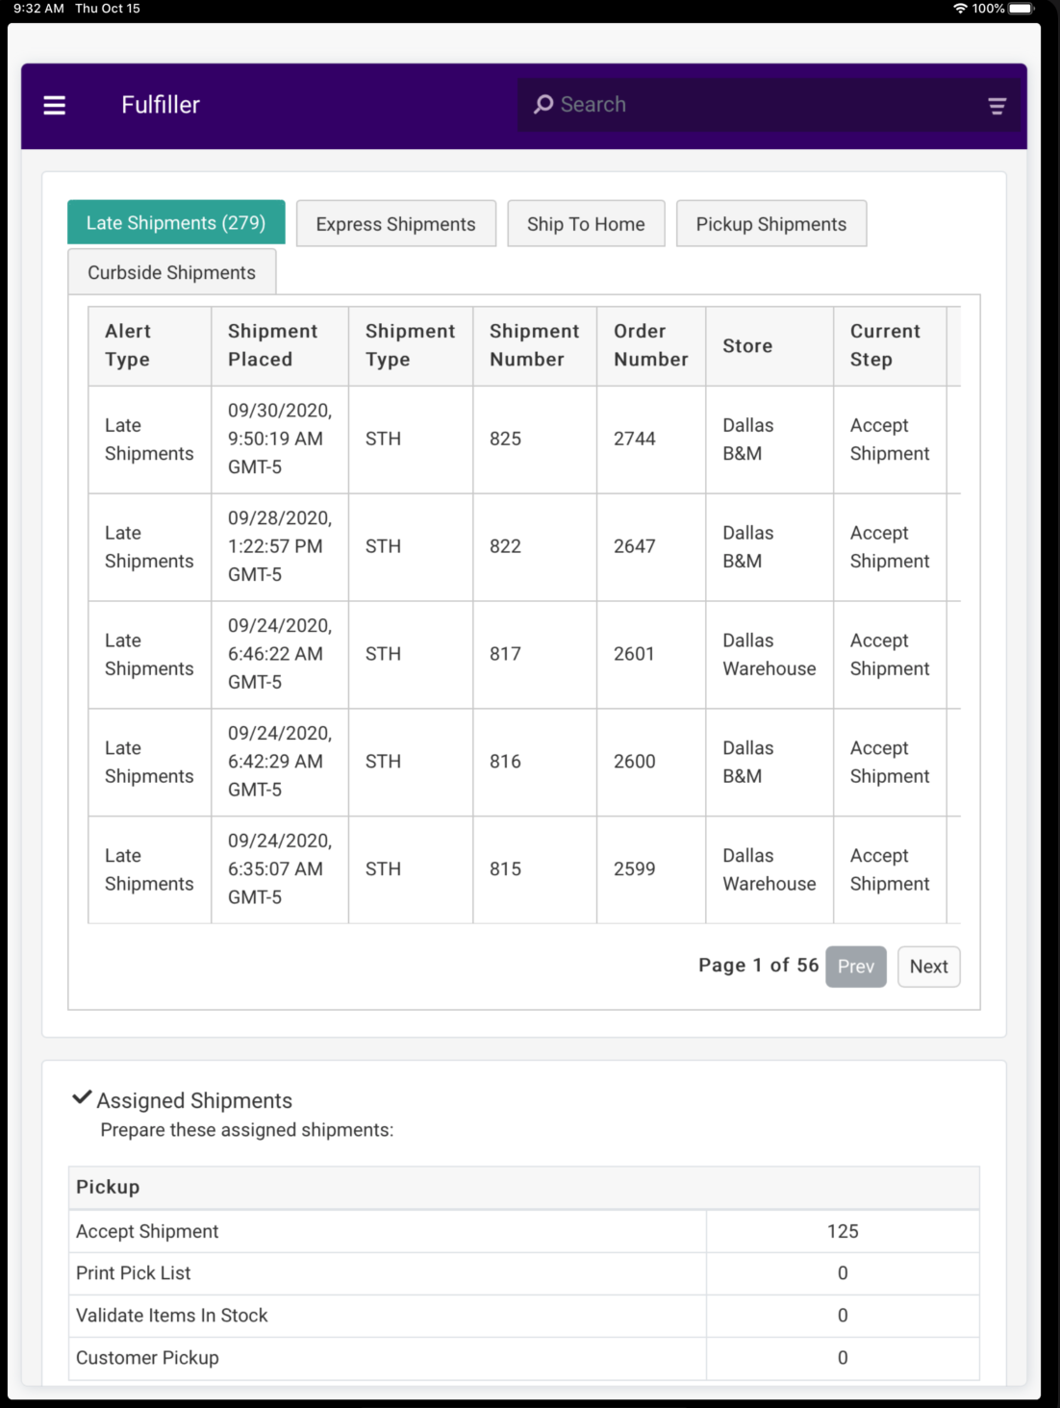Click order number 2600
This screenshot has height=1408, width=1060.
coord(635,762)
